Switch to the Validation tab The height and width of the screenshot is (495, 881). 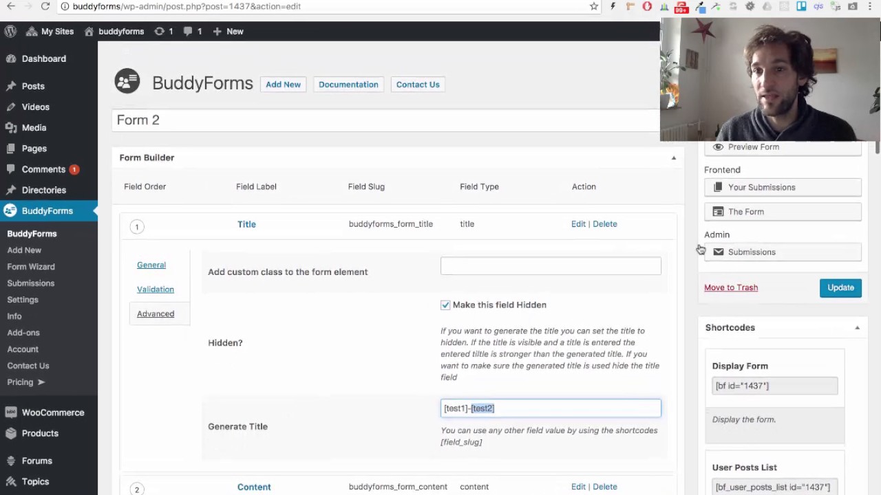click(x=156, y=289)
